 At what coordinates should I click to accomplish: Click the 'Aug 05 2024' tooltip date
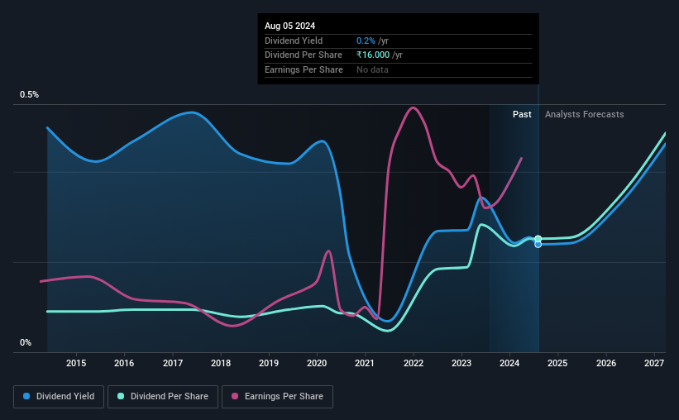(289, 26)
